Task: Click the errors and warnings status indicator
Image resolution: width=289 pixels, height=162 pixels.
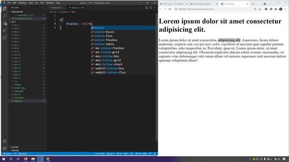Action: tap(23, 154)
